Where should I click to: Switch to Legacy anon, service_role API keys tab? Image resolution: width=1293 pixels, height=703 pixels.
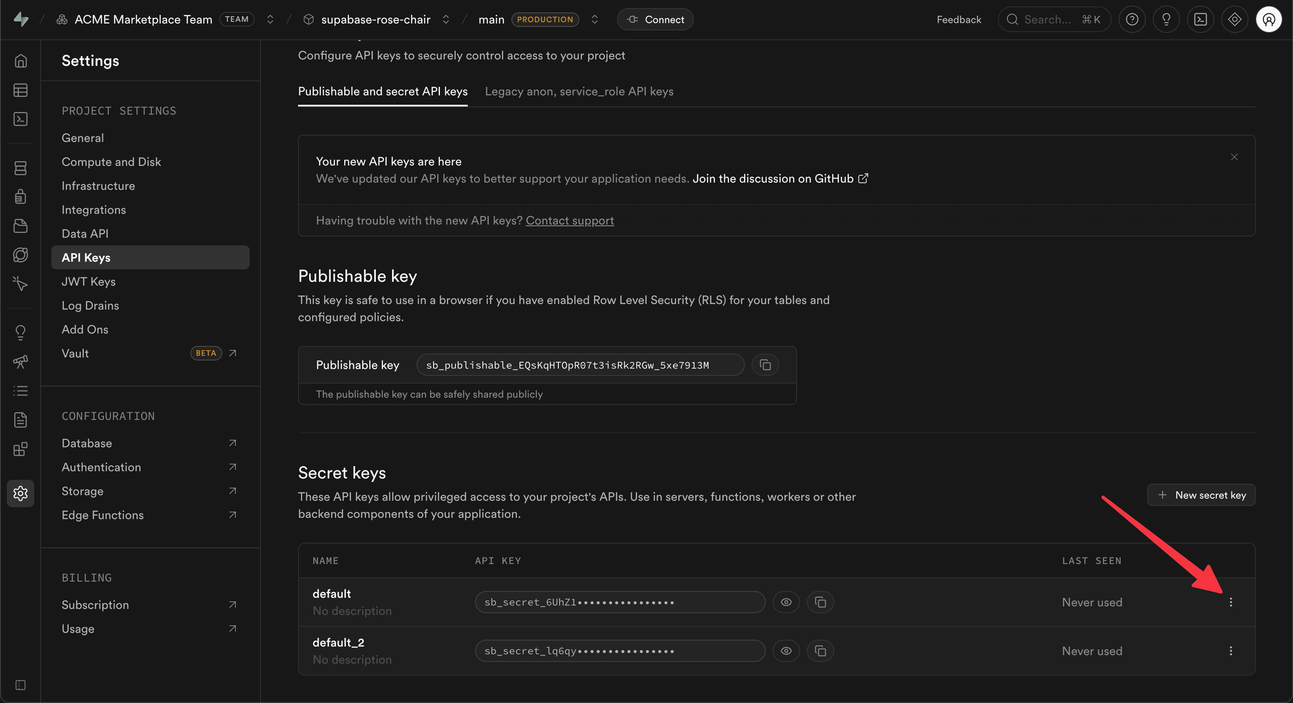coord(579,92)
